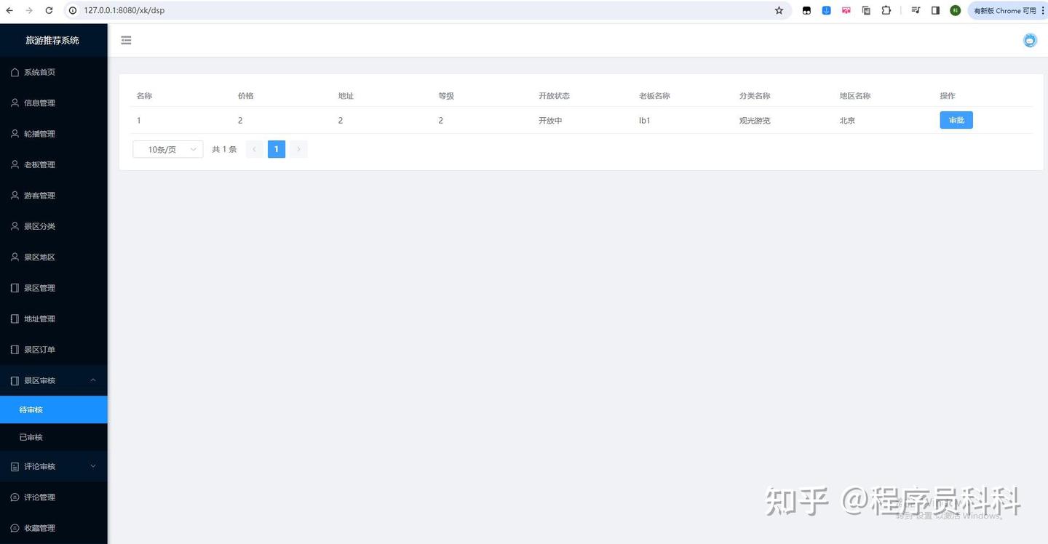Open 评论管理 in sidebar

(54, 497)
